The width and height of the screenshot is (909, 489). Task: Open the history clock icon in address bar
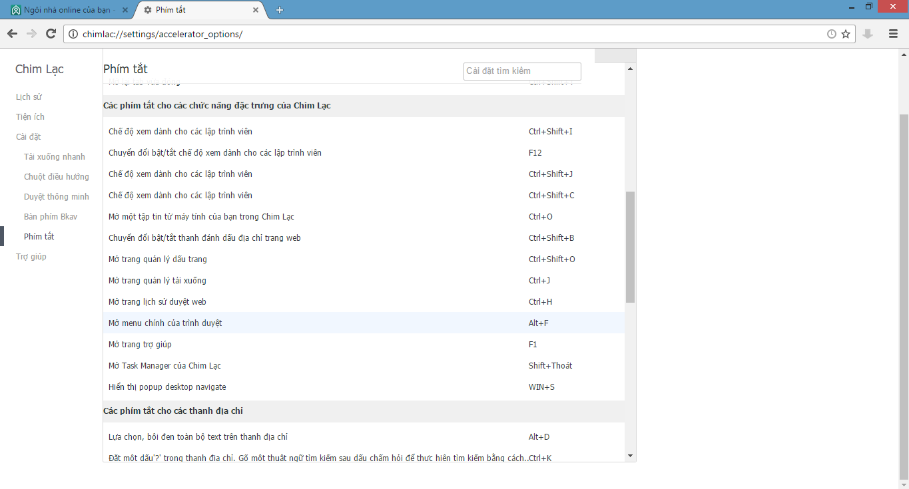pos(831,34)
